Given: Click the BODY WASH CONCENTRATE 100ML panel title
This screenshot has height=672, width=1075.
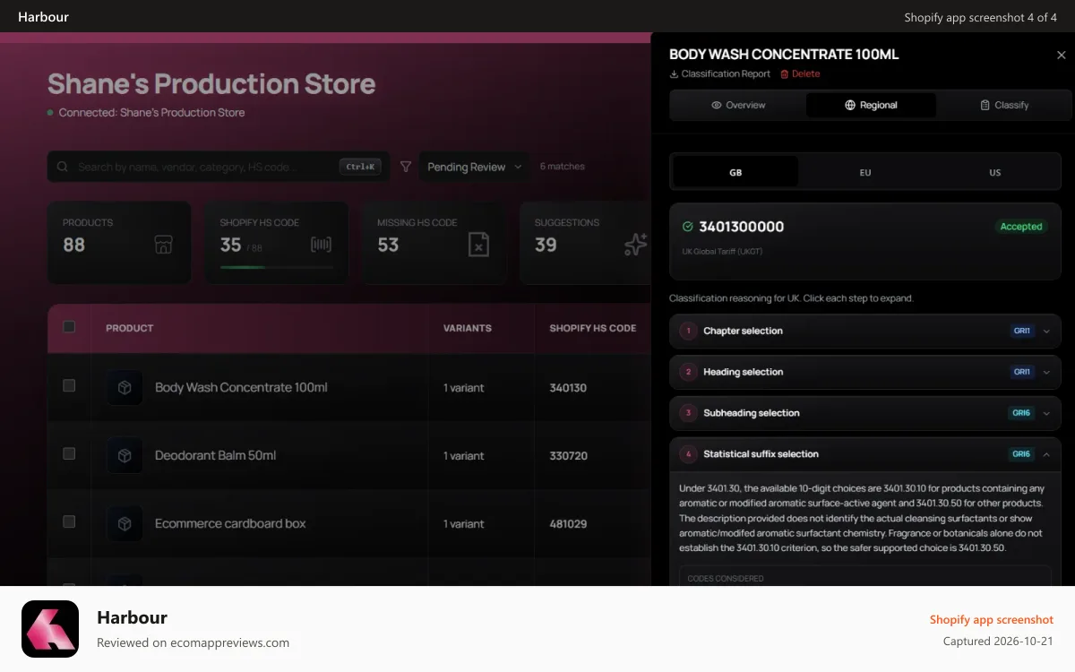Looking at the screenshot, I should coord(784,55).
